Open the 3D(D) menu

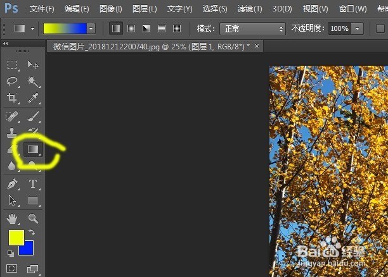coord(282,9)
